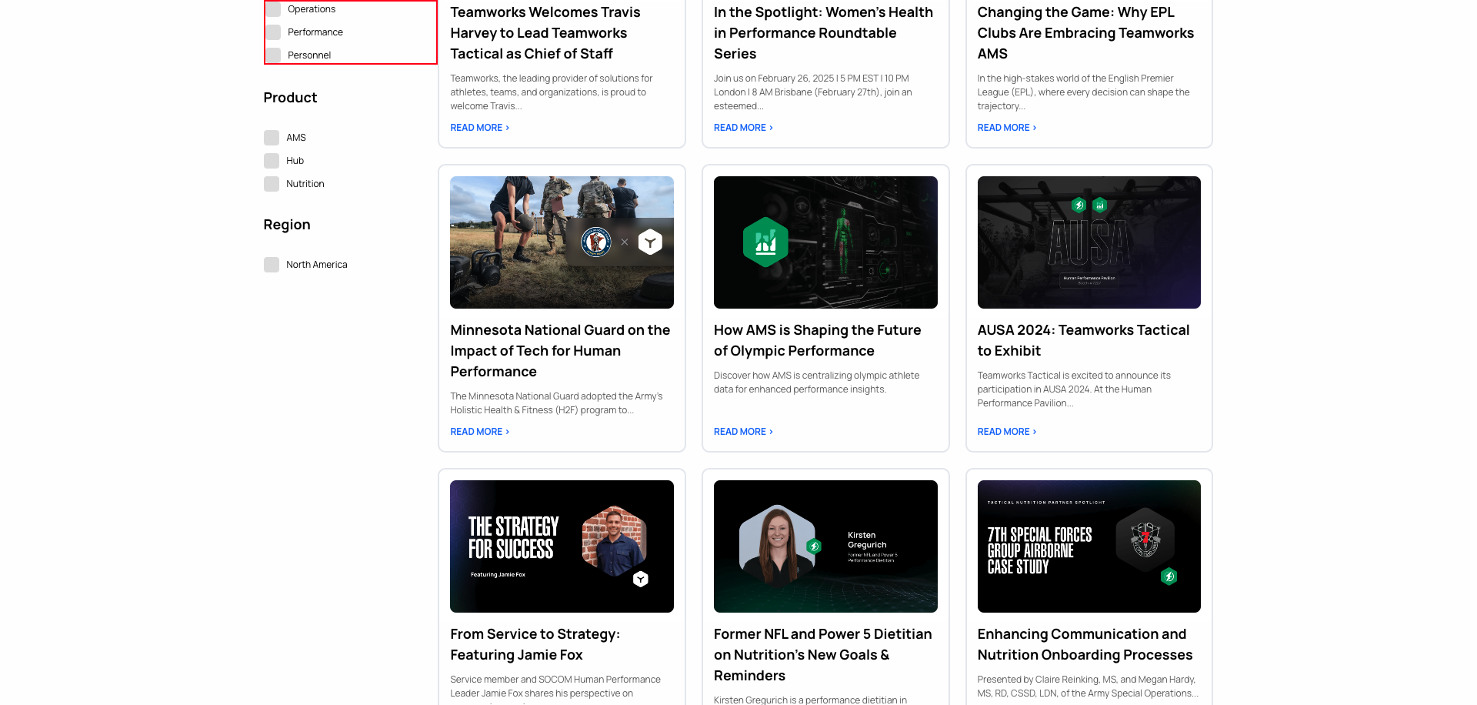Image resolution: width=1477 pixels, height=705 pixels.
Task: Click the green AMS hexagon icon on Olympic Performance thumbnail
Action: (766, 242)
